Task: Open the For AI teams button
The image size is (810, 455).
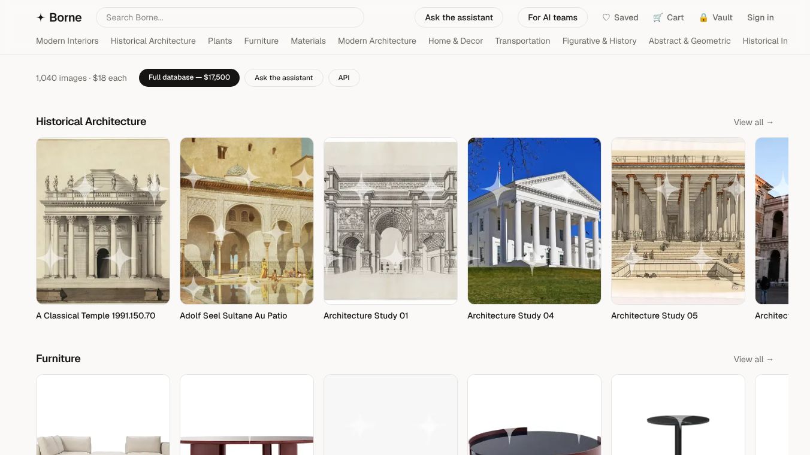Action: (x=552, y=17)
